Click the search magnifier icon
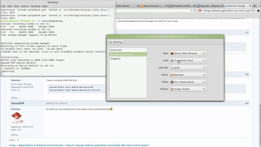This screenshot has height=147, width=261. 253,11
